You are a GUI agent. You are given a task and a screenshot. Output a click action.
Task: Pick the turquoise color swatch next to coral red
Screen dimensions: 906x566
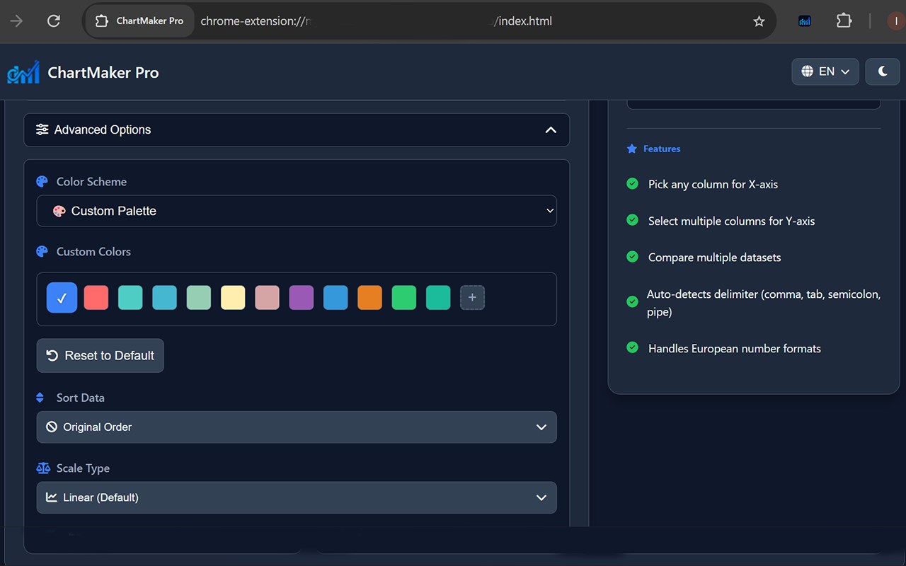pyautogui.click(x=130, y=298)
